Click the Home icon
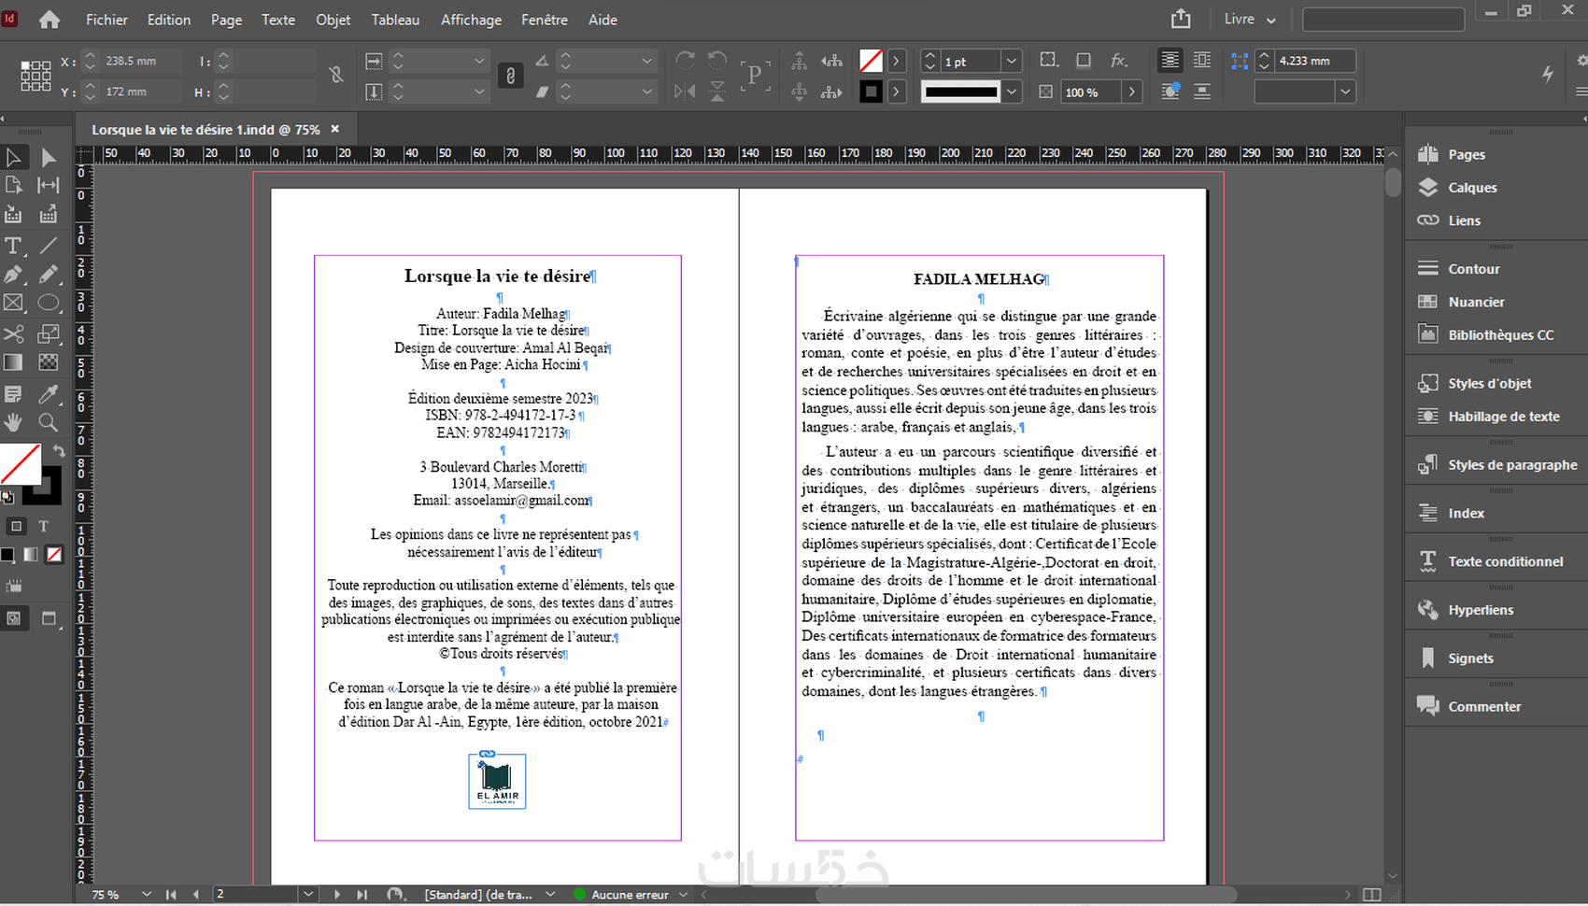 tap(49, 20)
